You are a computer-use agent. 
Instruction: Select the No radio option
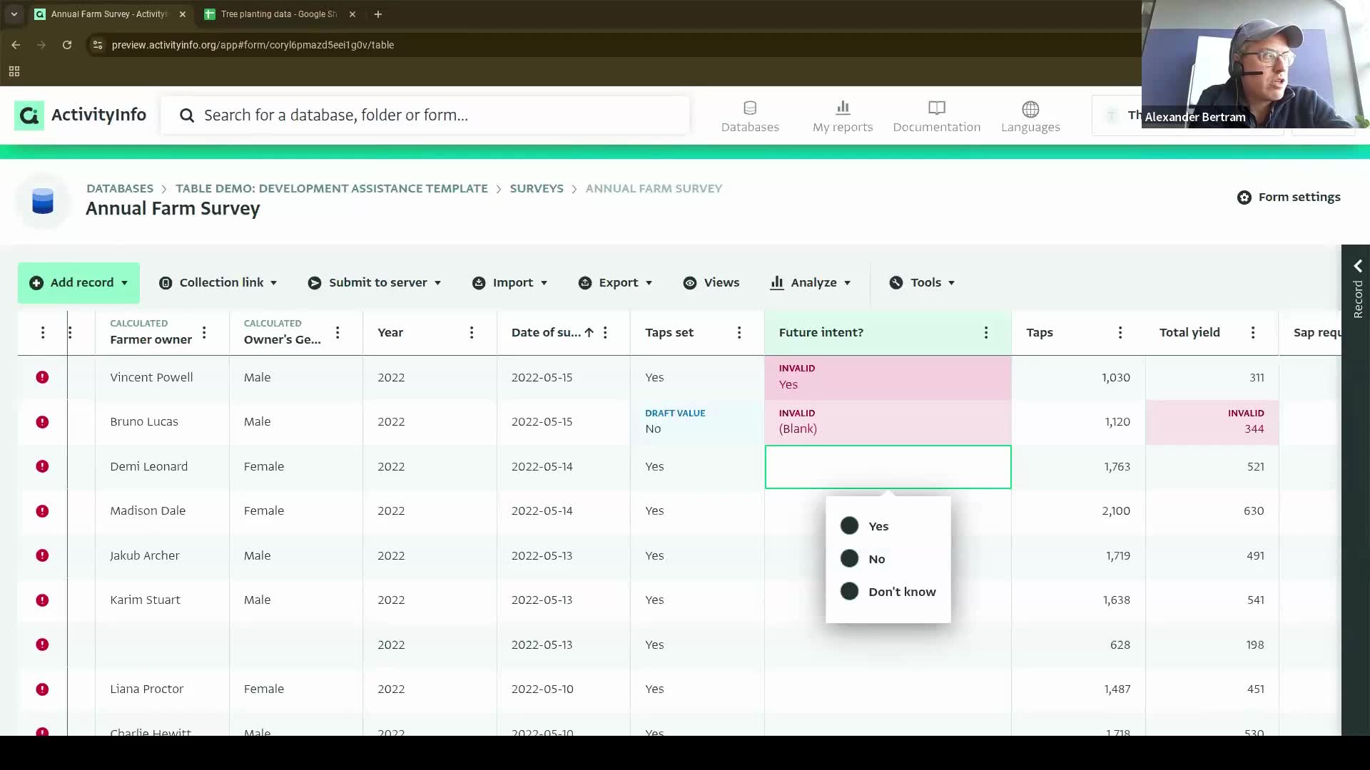click(849, 558)
